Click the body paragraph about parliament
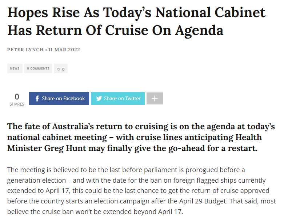This screenshot has height=222, width=288. coord(141,191)
